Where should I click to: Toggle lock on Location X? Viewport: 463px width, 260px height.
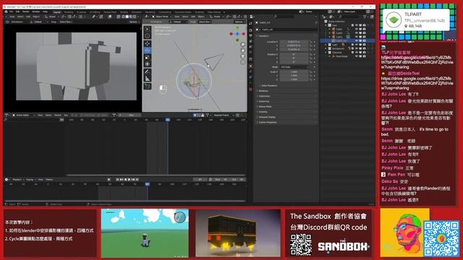tap(311, 42)
